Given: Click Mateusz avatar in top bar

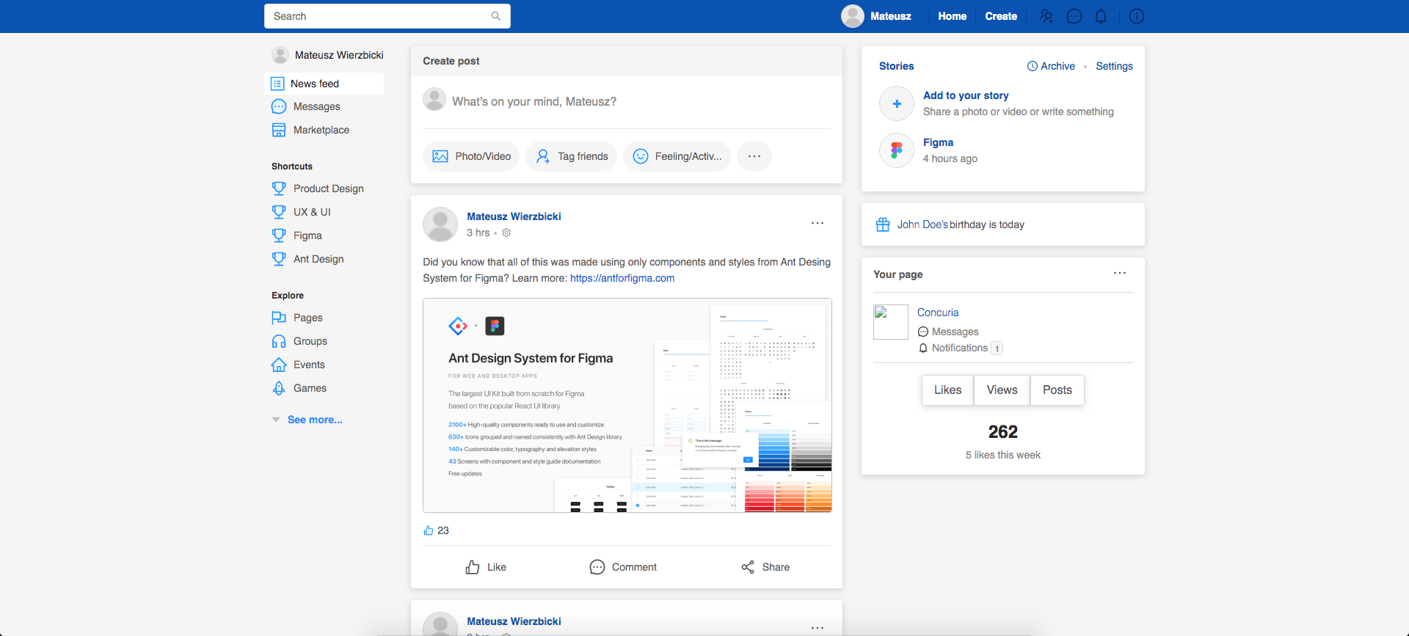Looking at the screenshot, I should (x=853, y=16).
